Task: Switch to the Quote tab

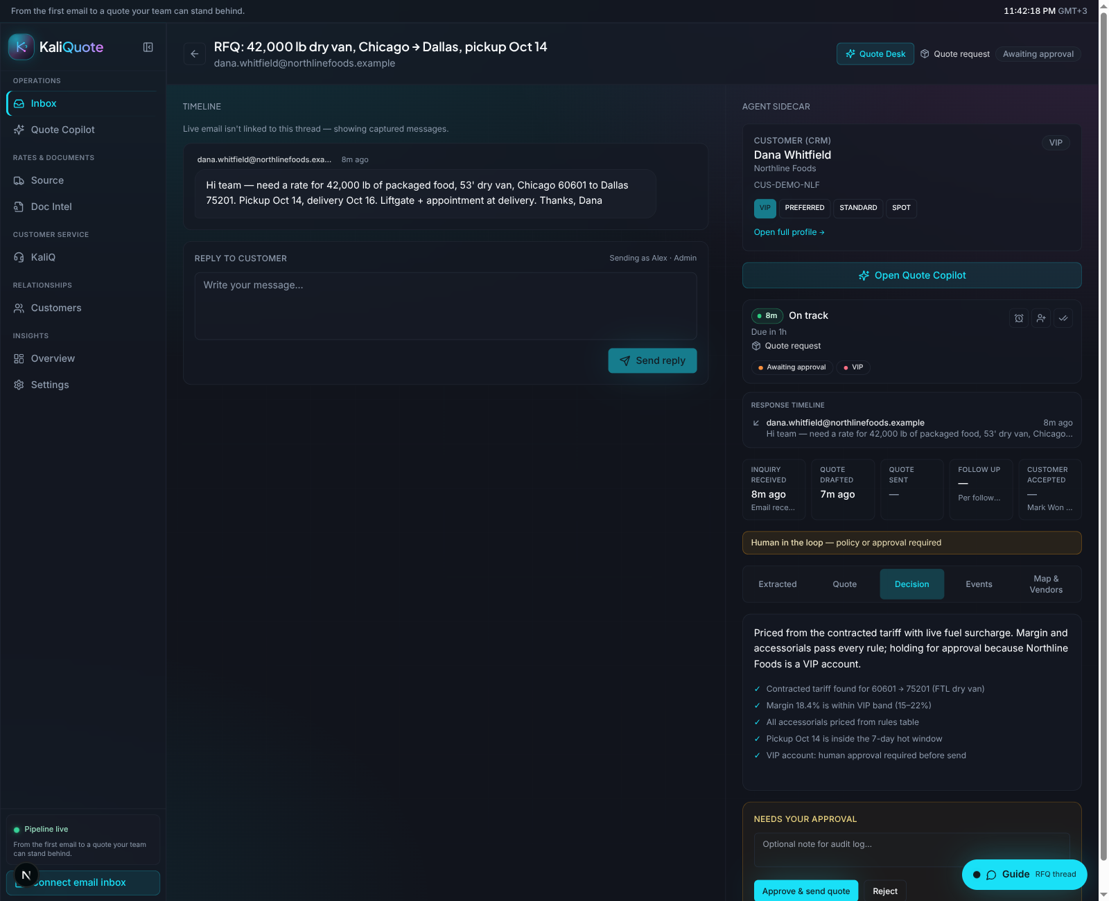Action: 844,584
